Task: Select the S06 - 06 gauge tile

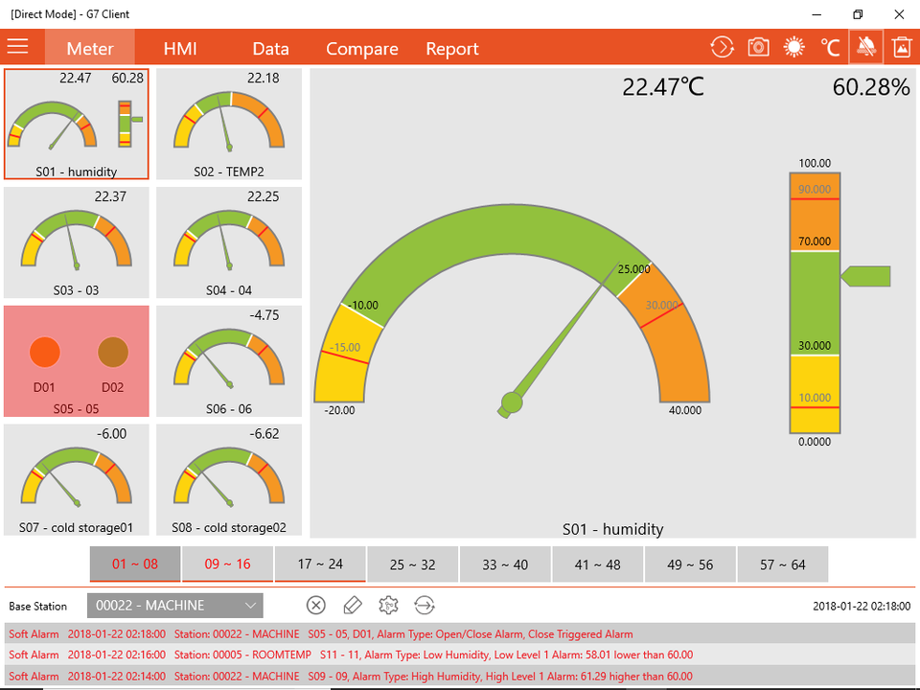Action: (x=229, y=361)
